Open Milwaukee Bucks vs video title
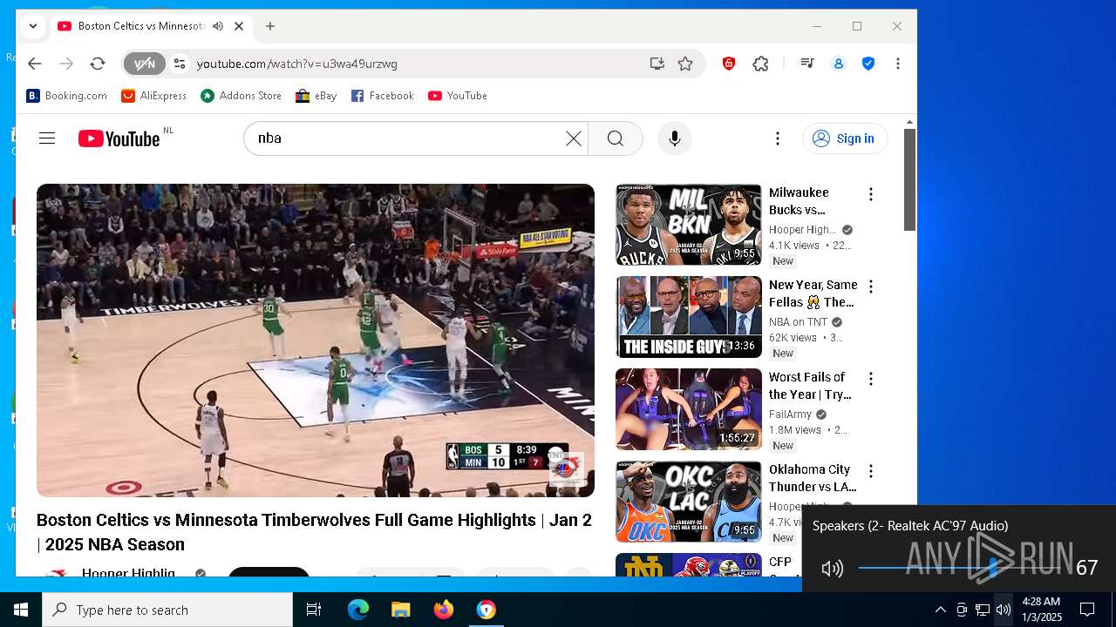Screen dimensions: 1116x627 point(800,201)
